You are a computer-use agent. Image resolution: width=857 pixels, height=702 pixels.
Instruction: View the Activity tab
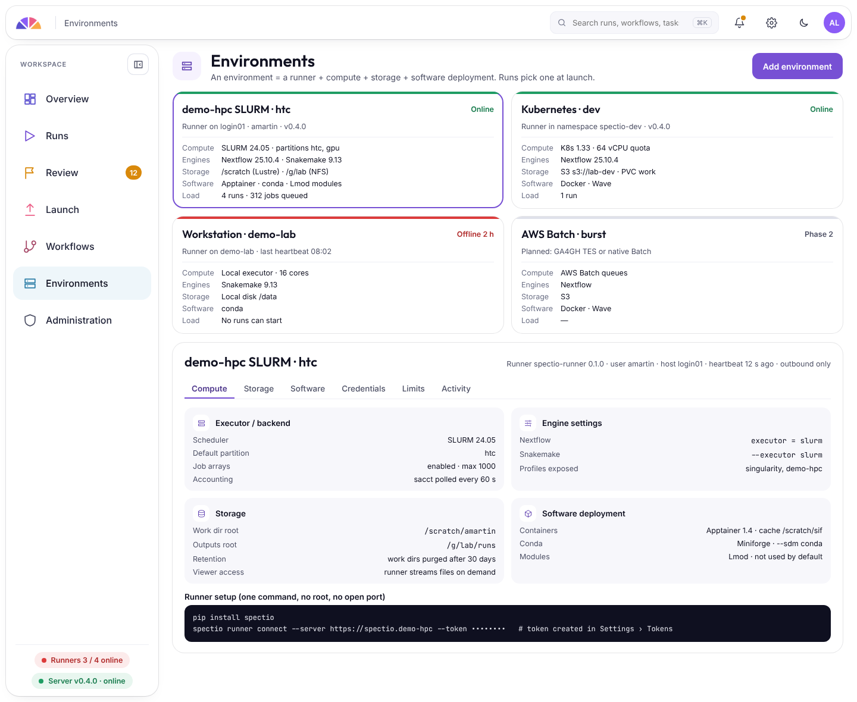(x=456, y=388)
